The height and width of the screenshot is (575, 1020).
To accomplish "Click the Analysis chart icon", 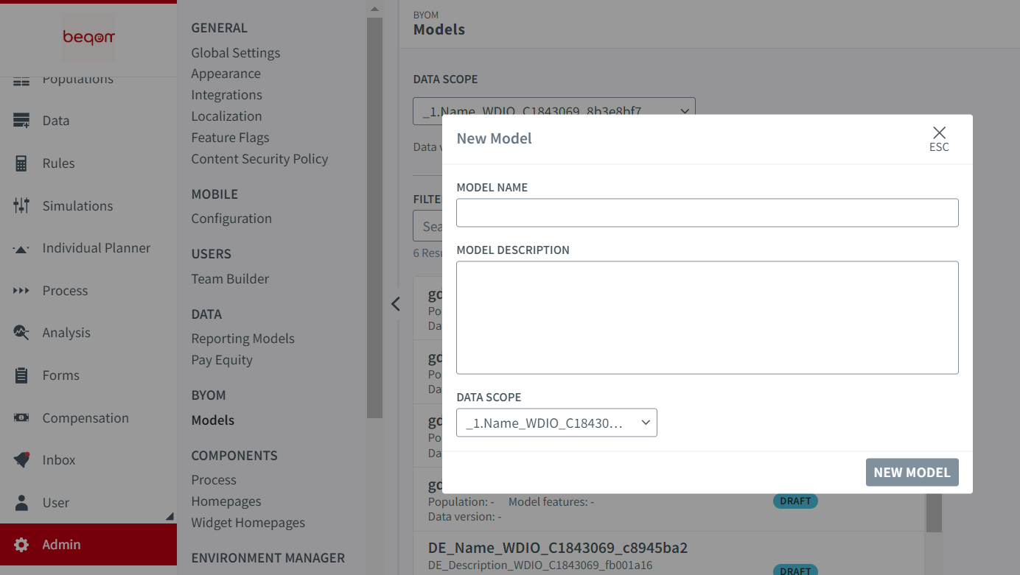I will point(21,333).
